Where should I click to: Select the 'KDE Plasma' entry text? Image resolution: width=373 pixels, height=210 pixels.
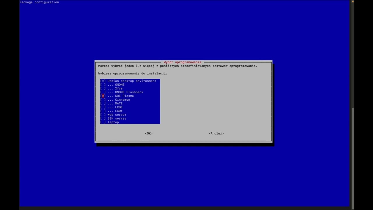(124, 96)
